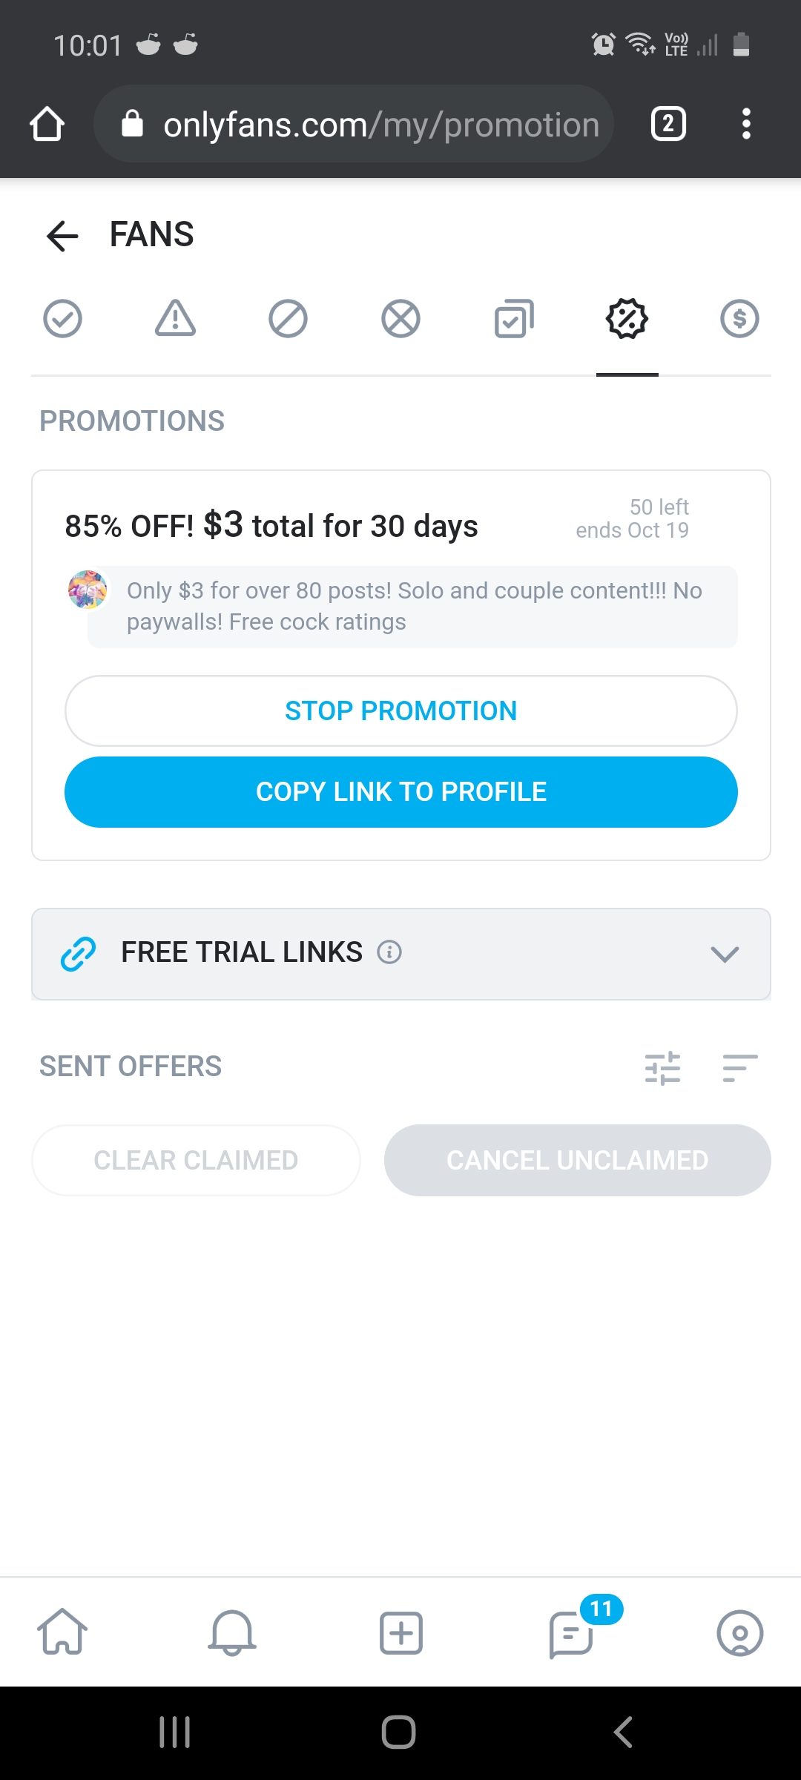Tap the onlyfans.com address bar
This screenshot has width=801, height=1780.
(x=354, y=124)
